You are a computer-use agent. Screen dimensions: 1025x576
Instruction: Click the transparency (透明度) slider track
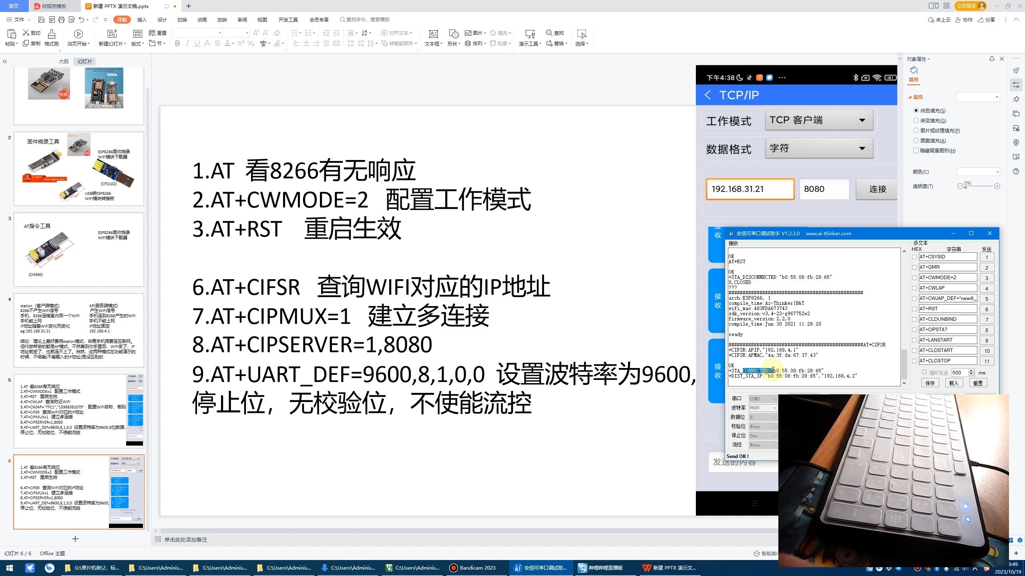(x=979, y=186)
